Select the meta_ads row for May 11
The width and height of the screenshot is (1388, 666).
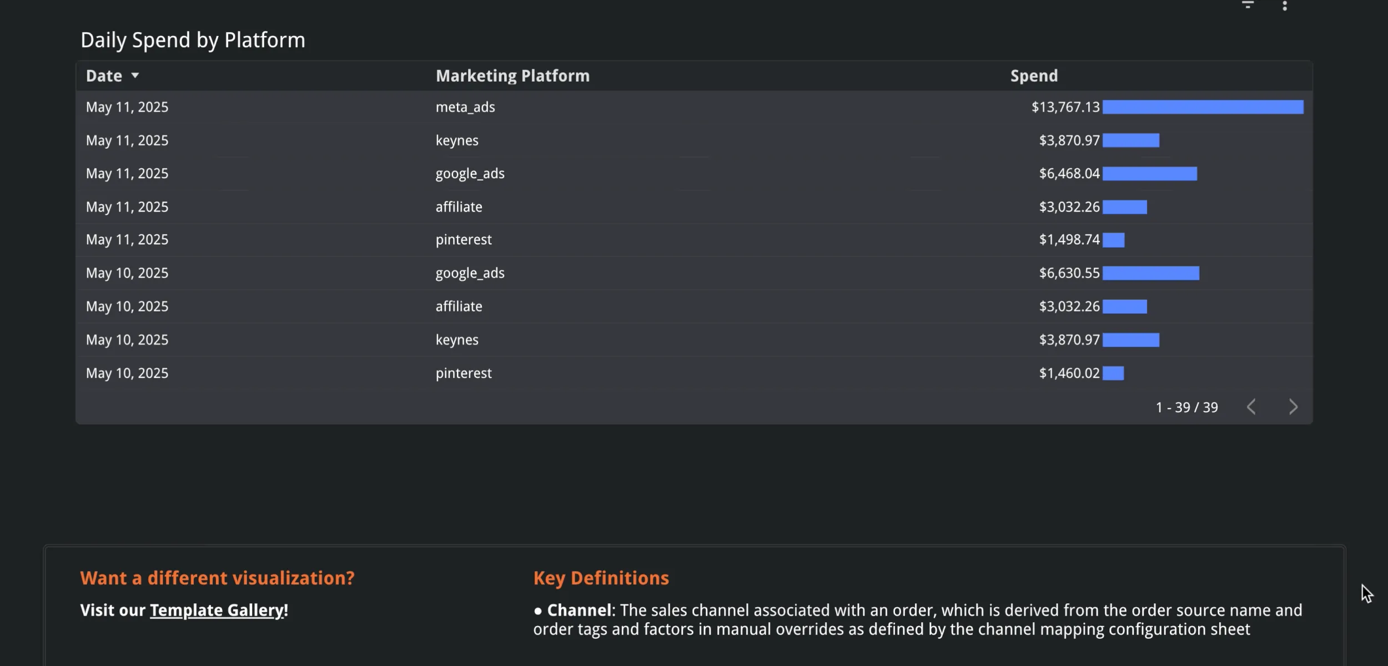[465, 107]
